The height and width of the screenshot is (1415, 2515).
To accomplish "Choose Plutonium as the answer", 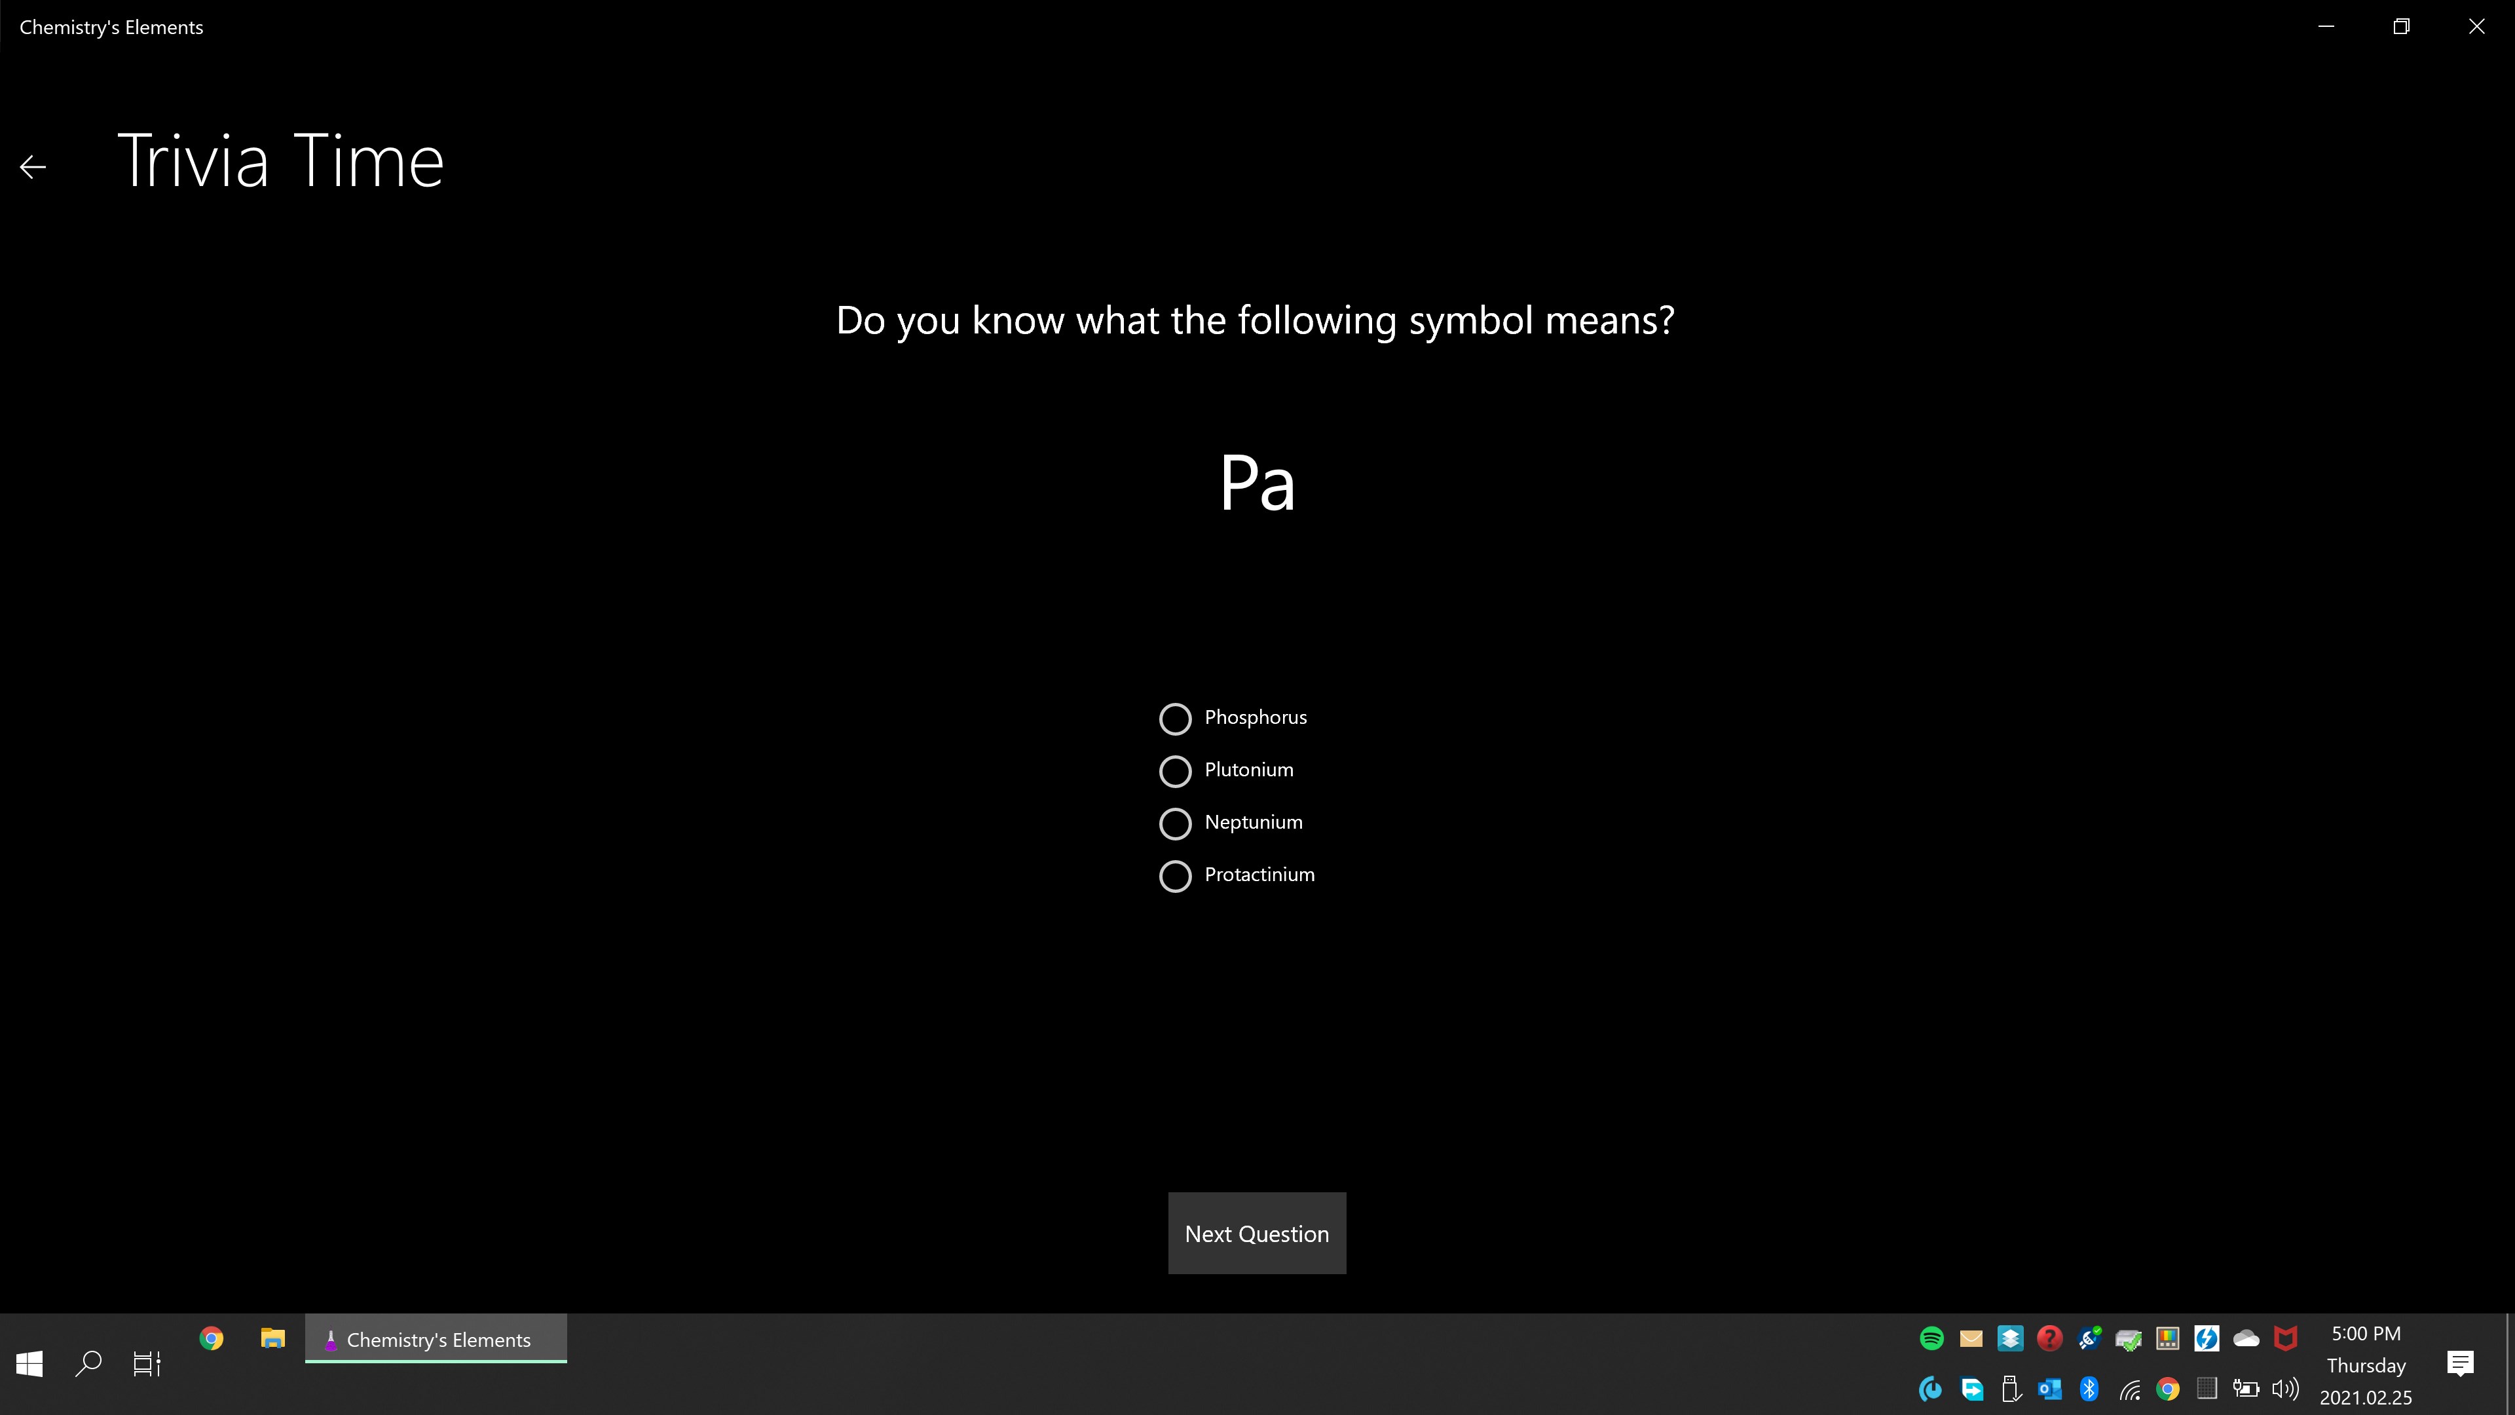I will [1174, 772].
